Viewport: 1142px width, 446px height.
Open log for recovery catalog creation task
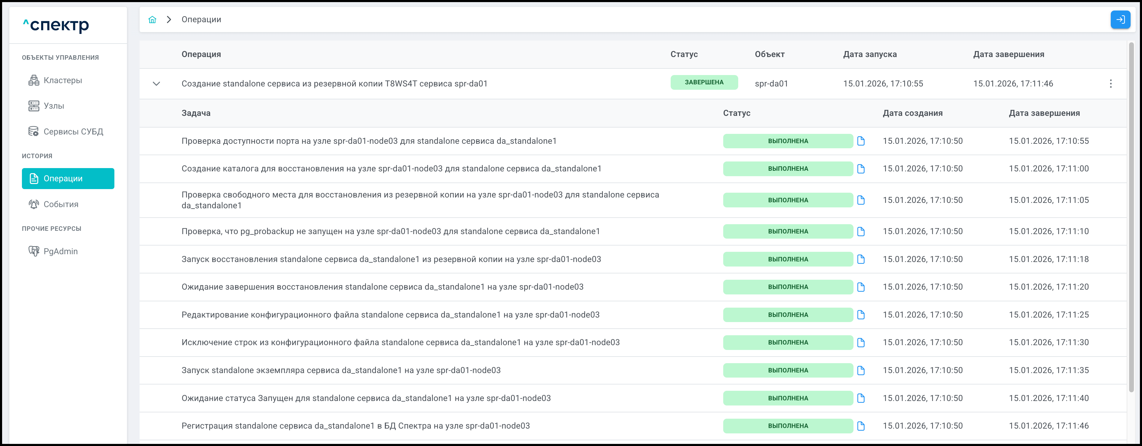coord(860,168)
